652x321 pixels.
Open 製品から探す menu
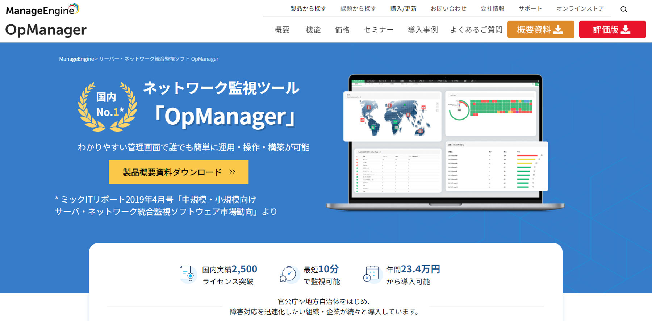(x=308, y=8)
